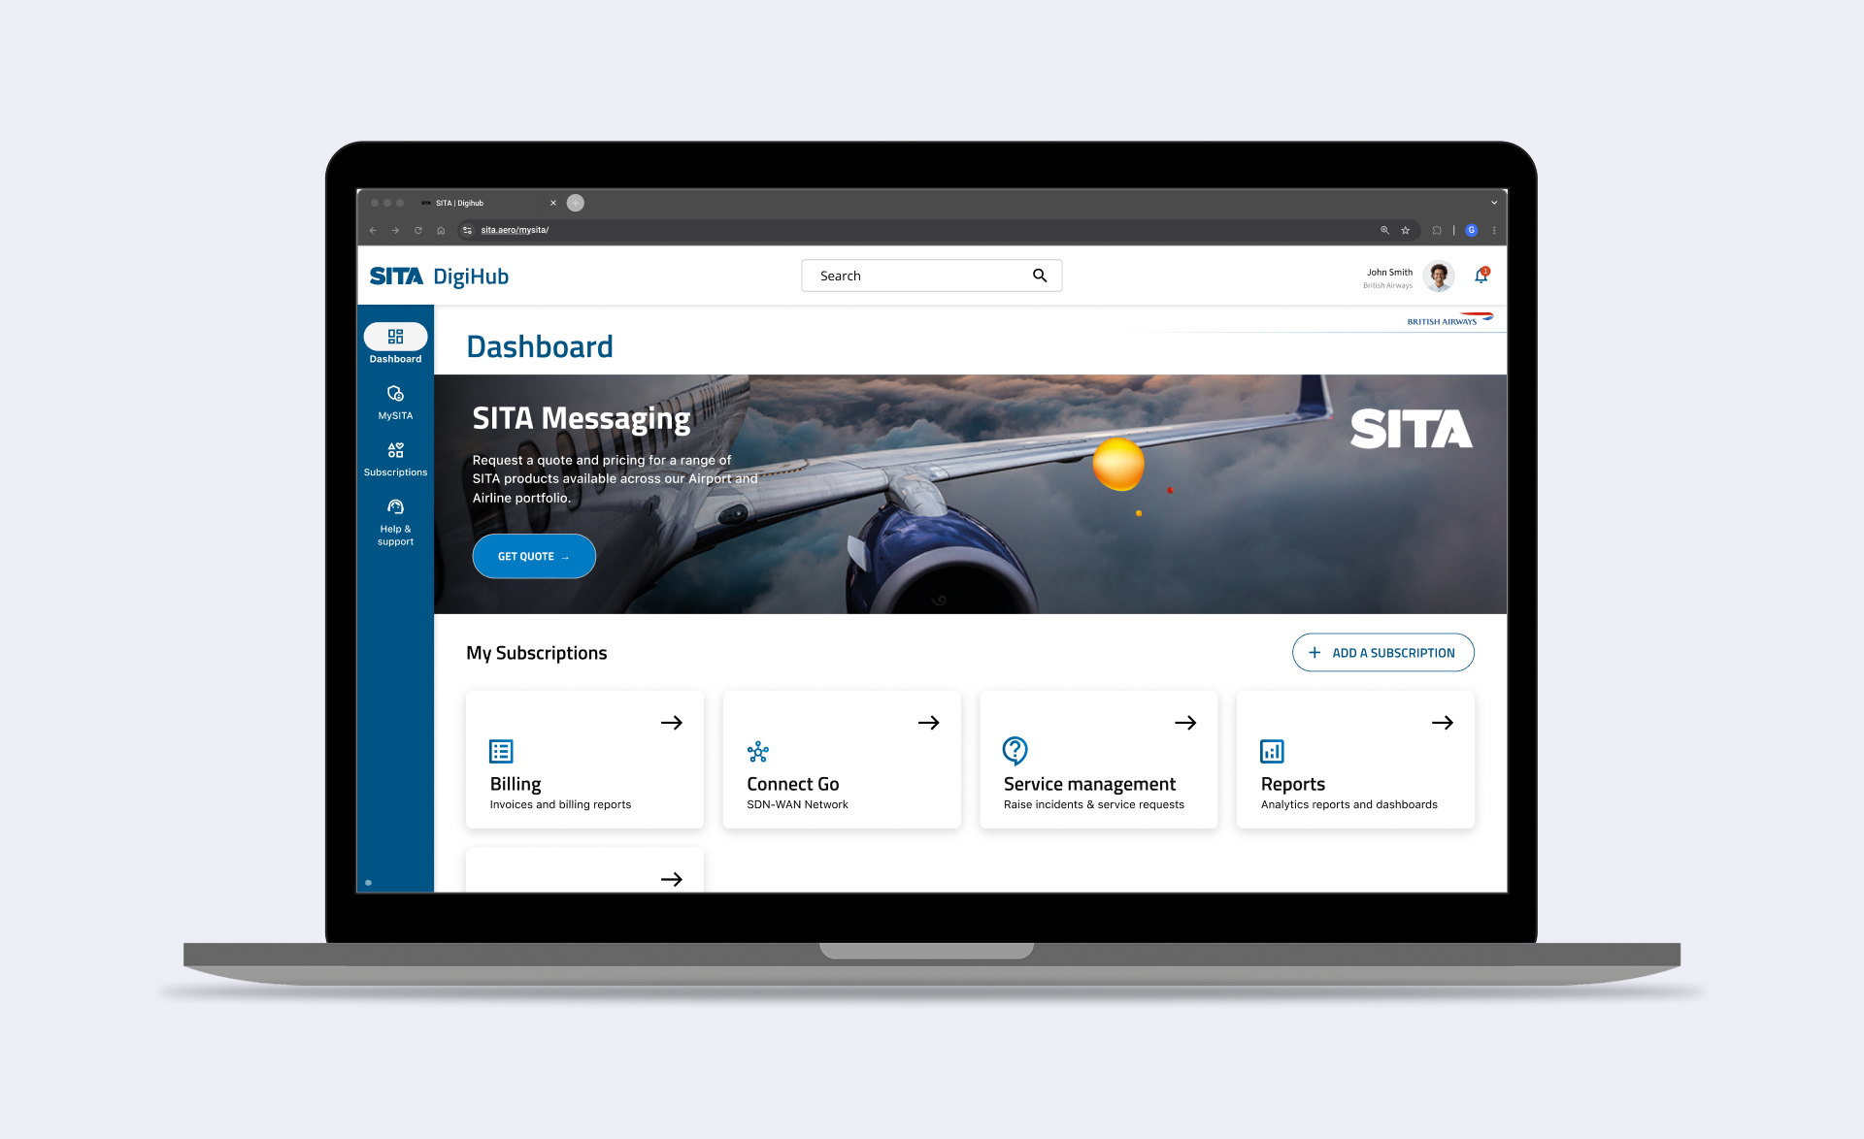Click the browser zoom icon

point(1384,230)
